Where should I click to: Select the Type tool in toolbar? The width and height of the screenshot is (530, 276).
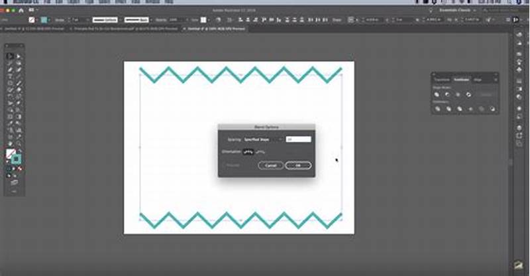pos(10,76)
